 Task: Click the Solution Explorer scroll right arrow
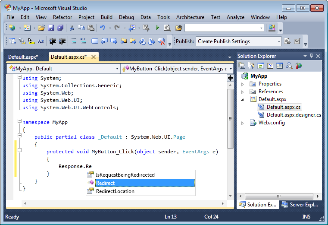(x=318, y=196)
